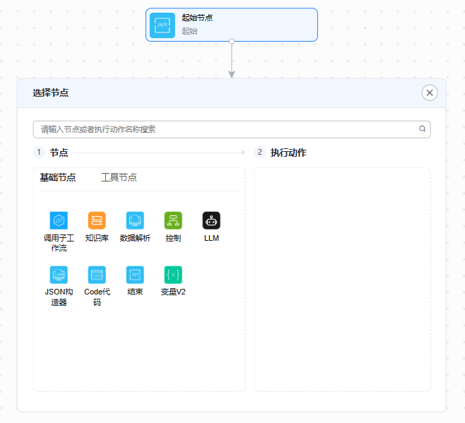Click the API icon on start node

[162, 25]
